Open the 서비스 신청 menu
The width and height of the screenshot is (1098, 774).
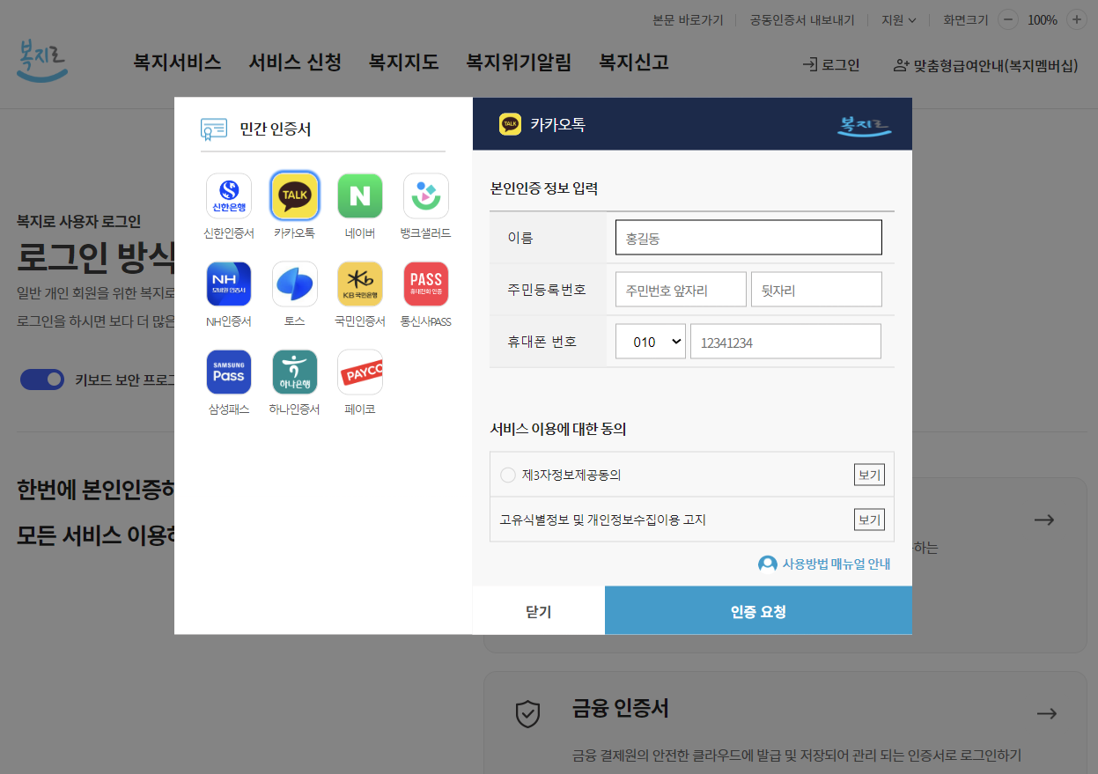pyautogui.click(x=295, y=63)
